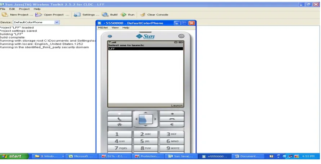Open the Project menu
This screenshot has height=164, width=321.
pos(24,9)
